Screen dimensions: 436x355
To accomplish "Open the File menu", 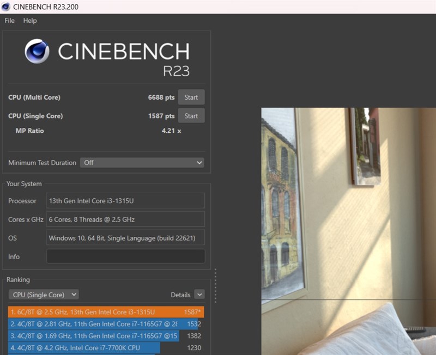I will pyautogui.click(x=9, y=21).
